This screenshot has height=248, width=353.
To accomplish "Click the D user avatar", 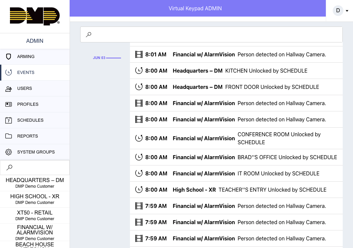I will click(338, 11).
